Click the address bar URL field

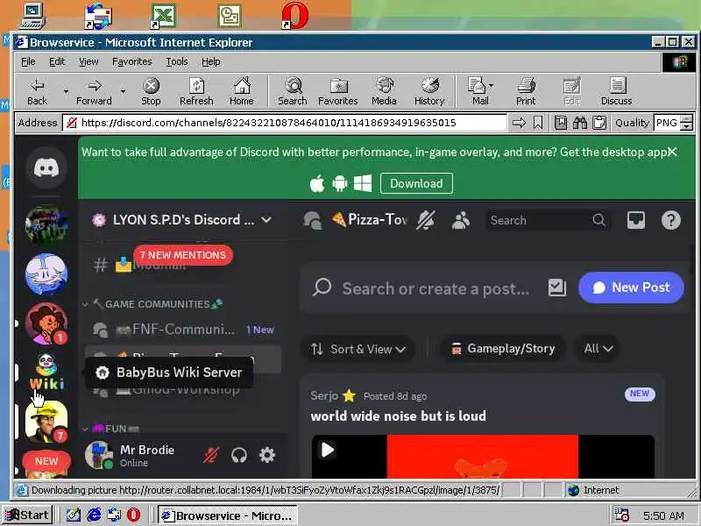[284, 123]
